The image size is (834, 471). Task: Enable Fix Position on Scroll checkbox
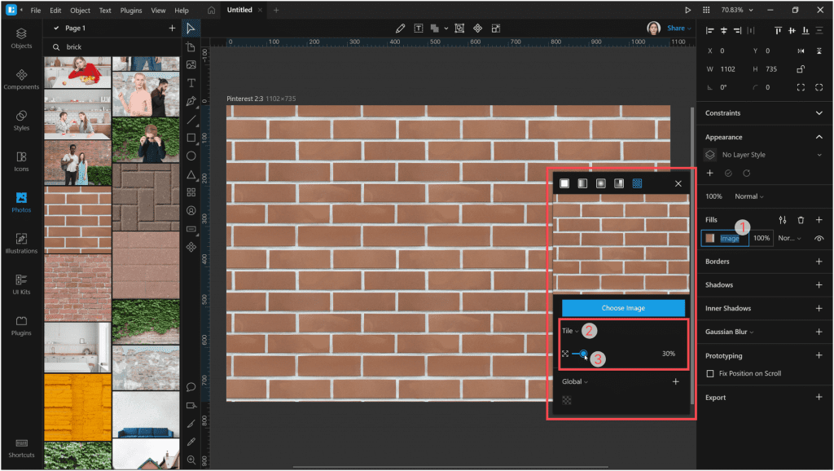pyautogui.click(x=710, y=373)
